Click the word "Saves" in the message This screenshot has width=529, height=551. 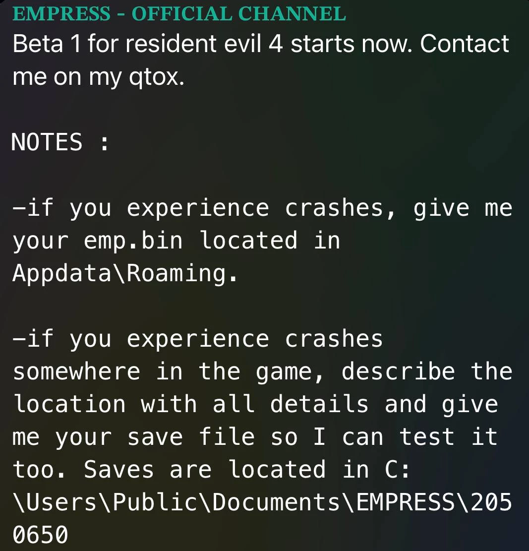click(x=118, y=470)
